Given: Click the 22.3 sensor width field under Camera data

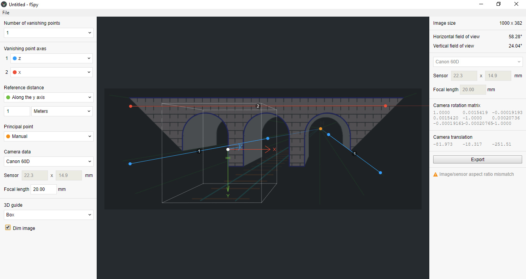Looking at the screenshot, I should (x=35, y=175).
